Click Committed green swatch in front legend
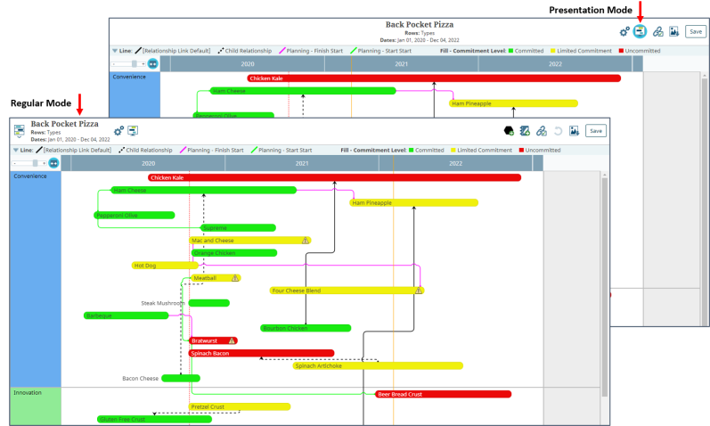Image resolution: width=710 pixels, height=426 pixels. (412, 150)
